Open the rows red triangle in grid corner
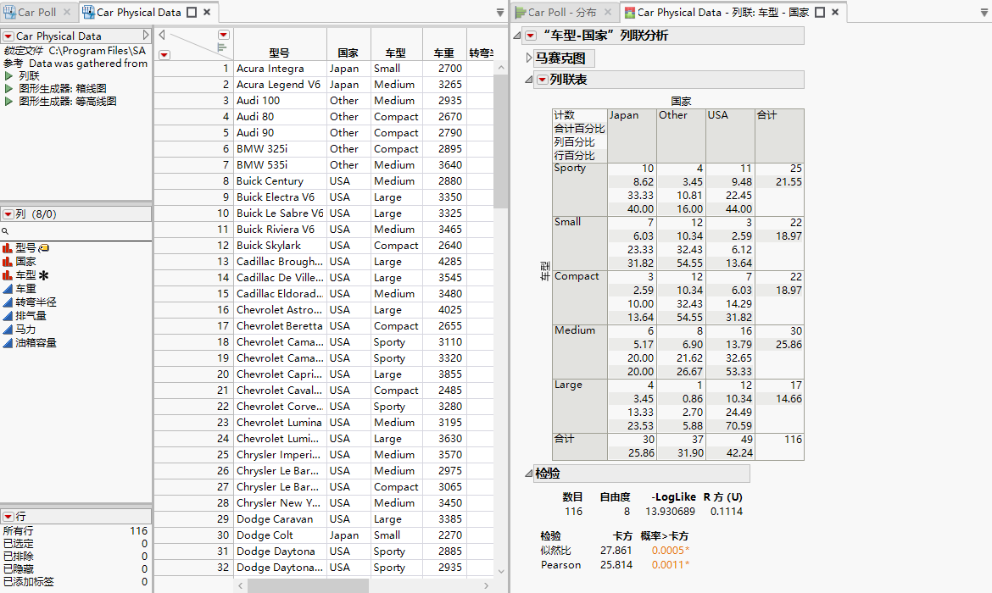This screenshot has width=992, height=593. pyautogui.click(x=164, y=53)
